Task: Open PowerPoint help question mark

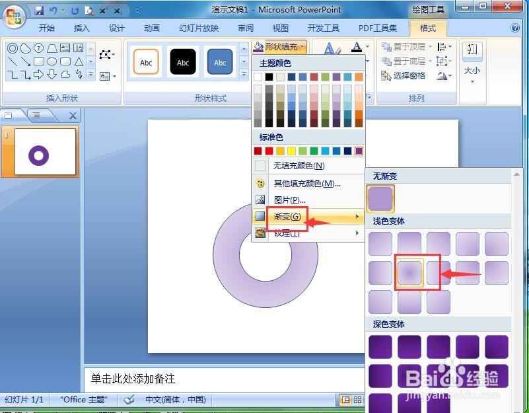Action: click(x=515, y=28)
